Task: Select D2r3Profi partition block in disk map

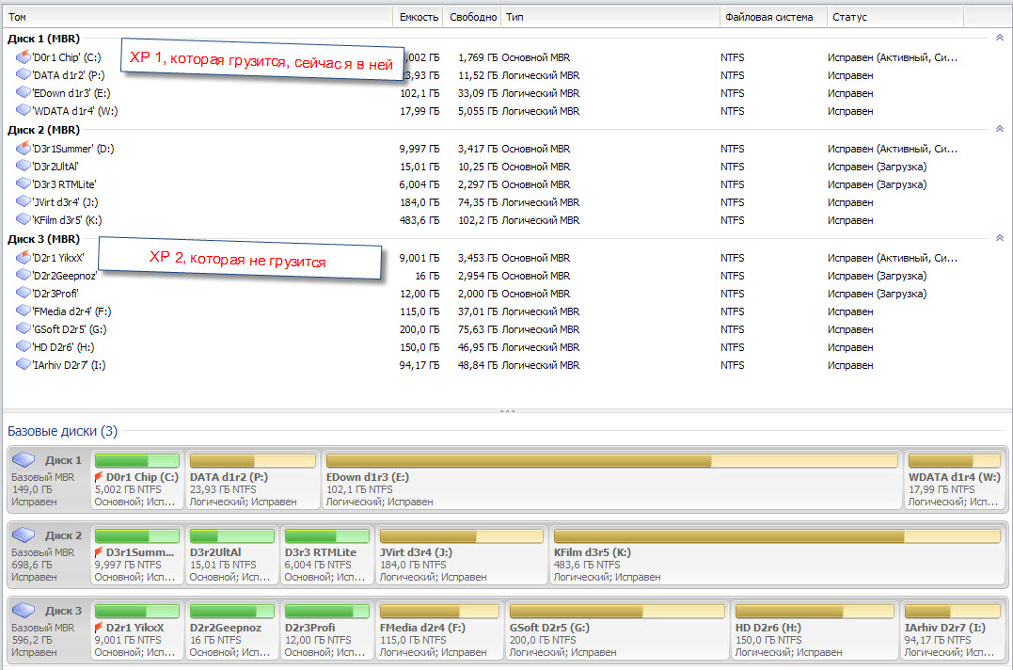Action: click(327, 630)
